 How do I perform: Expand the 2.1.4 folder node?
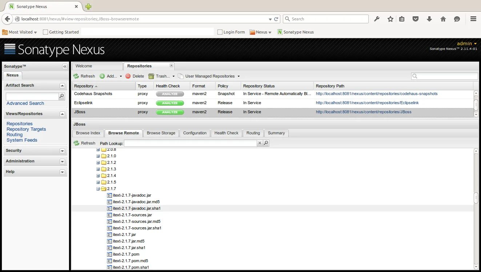click(98, 175)
